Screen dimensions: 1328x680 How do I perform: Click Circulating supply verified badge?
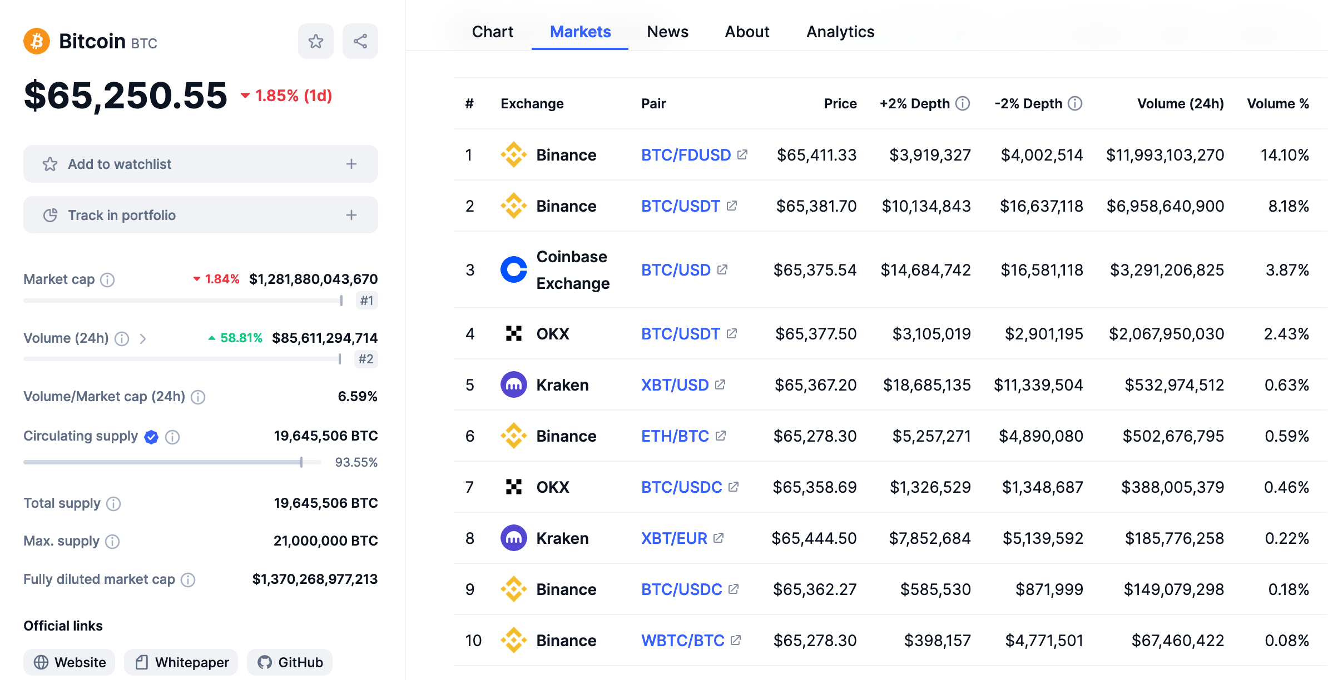tap(151, 437)
